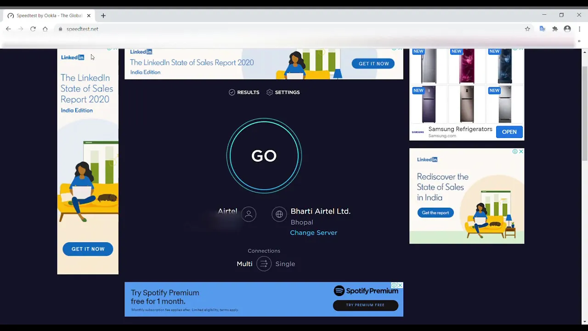
Task: Restore down the browser window
Action: pos(561,15)
